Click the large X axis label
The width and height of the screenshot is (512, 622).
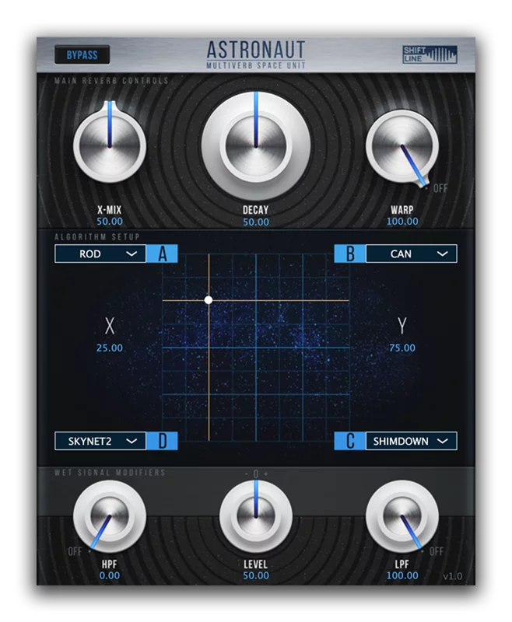click(x=110, y=326)
